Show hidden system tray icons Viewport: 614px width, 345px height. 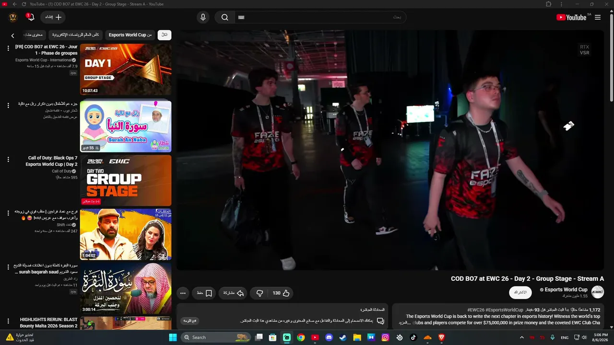click(x=522, y=337)
